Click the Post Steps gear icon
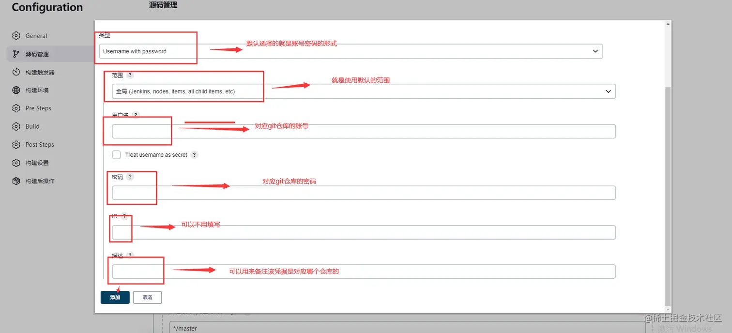The image size is (732, 333). tap(16, 145)
